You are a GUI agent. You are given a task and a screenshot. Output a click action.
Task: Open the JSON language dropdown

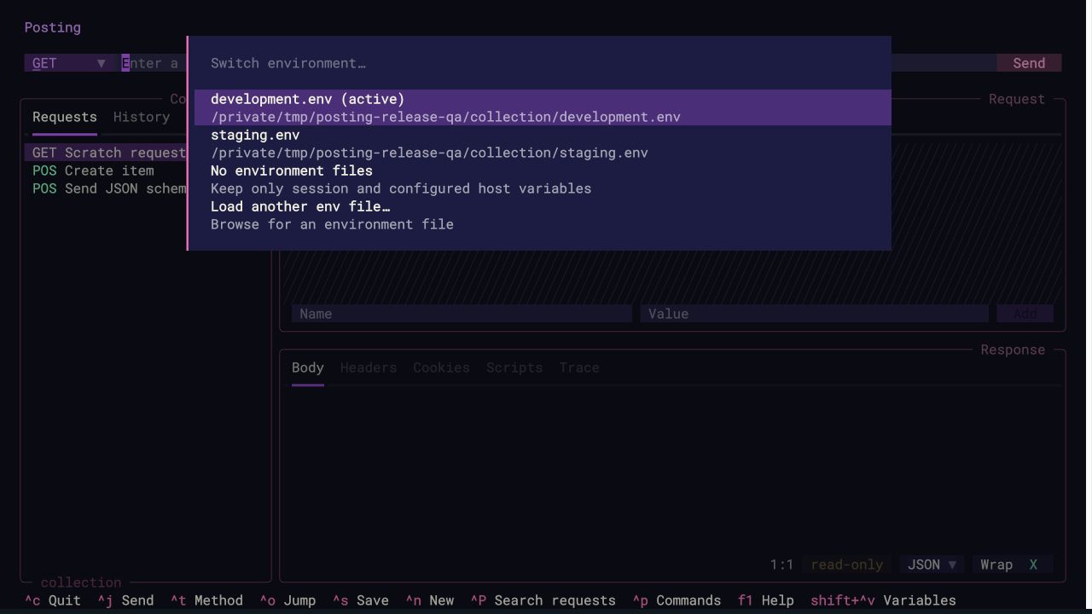(932, 565)
